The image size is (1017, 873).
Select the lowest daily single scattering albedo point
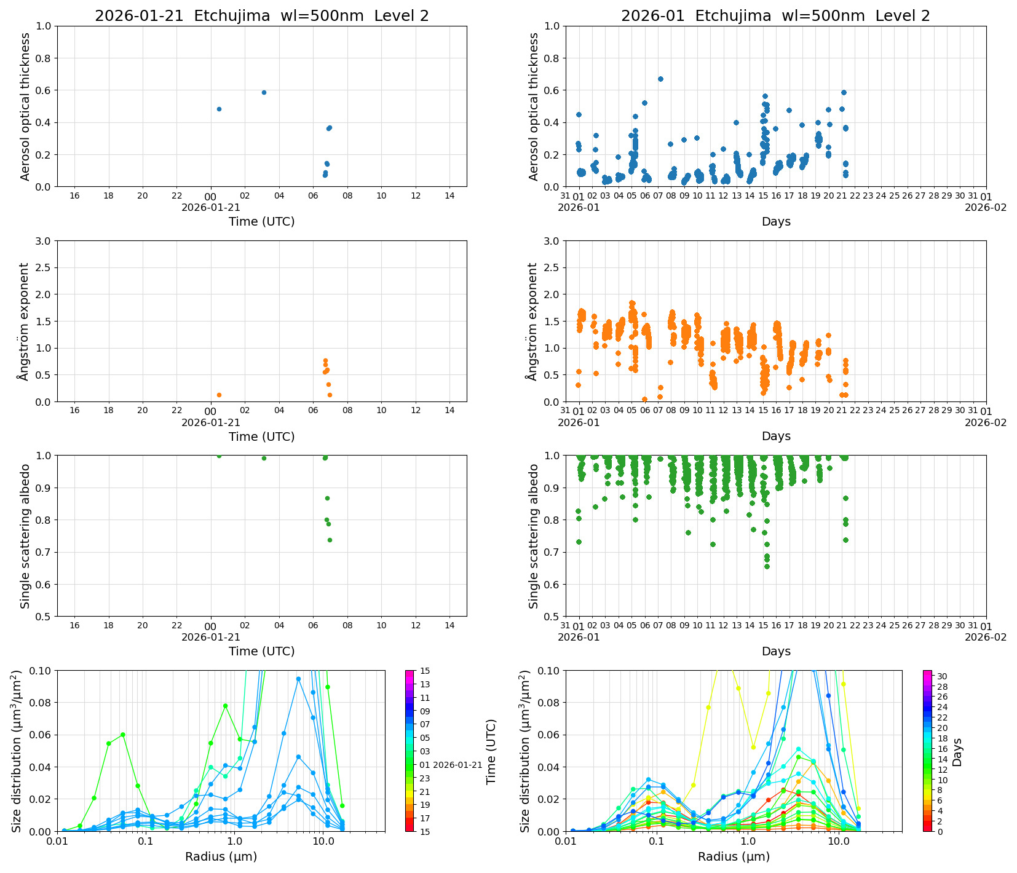(330, 540)
